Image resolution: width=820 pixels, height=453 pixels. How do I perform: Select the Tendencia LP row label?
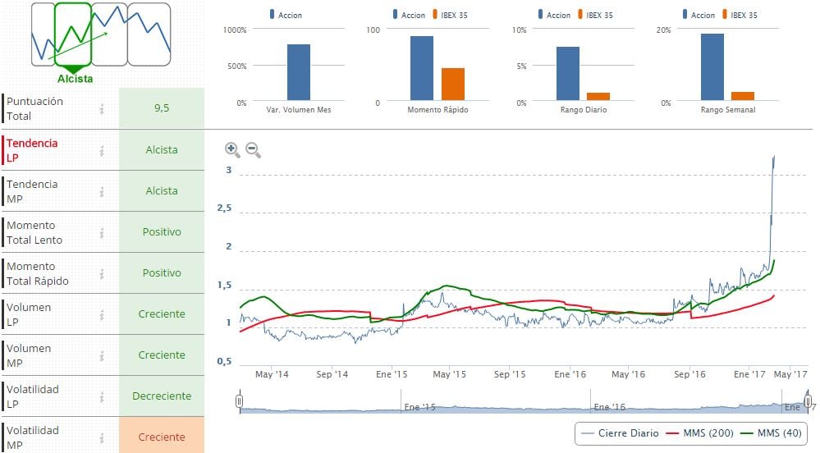pos(32,151)
